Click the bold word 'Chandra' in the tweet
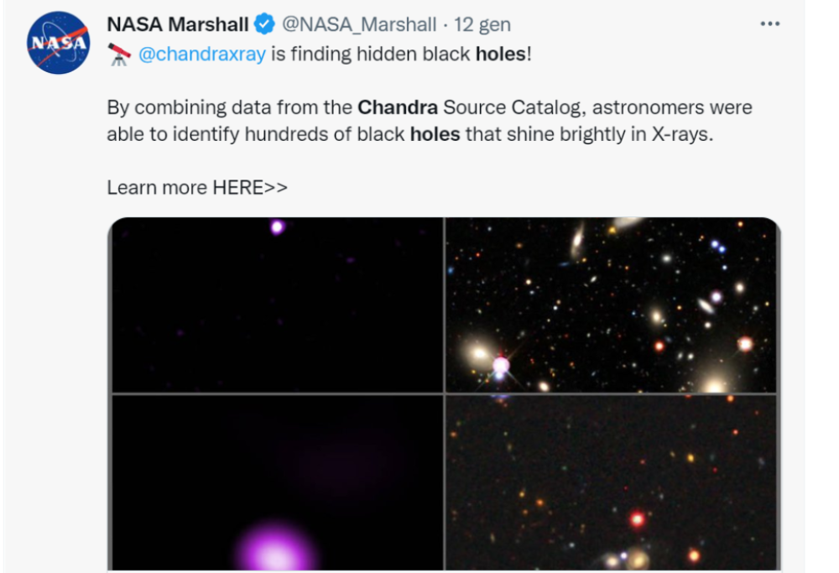The width and height of the screenshot is (839, 573). click(398, 107)
